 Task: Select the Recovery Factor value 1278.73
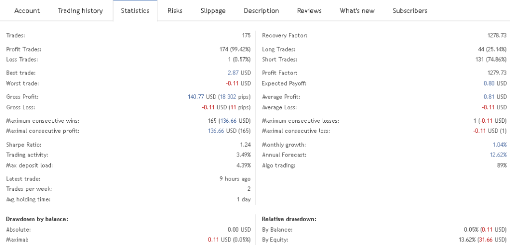click(497, 36)
